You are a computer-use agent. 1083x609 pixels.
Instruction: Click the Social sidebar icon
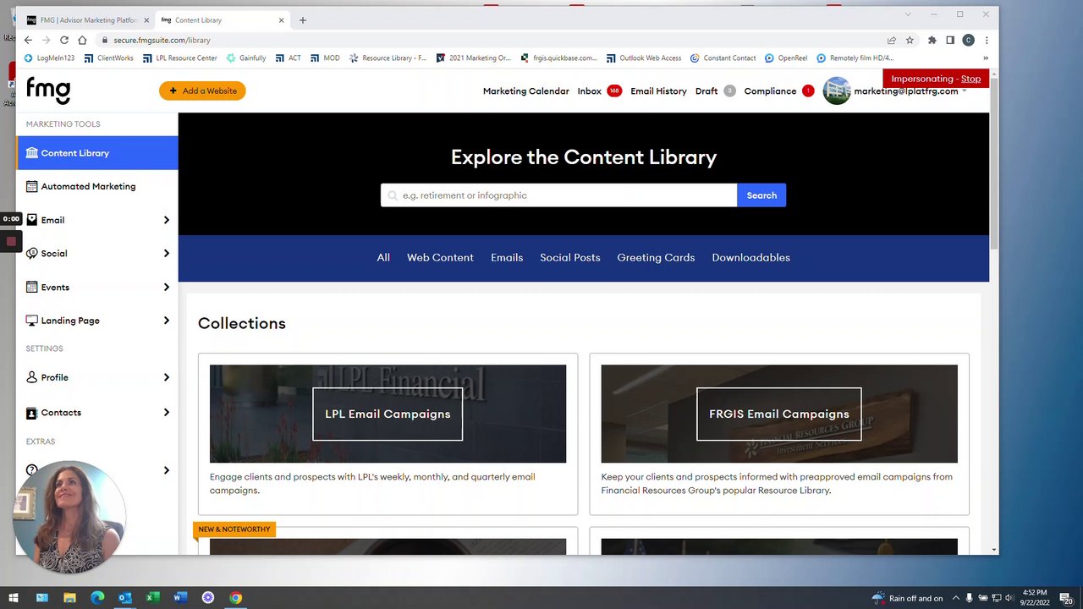32,253
